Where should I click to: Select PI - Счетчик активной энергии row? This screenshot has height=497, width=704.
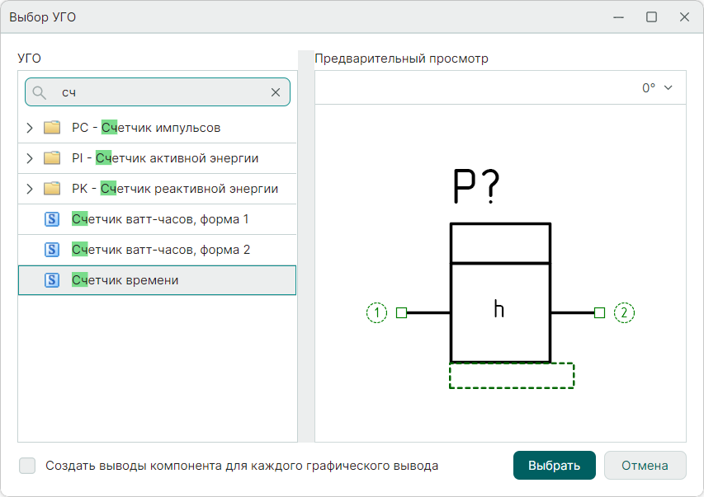(157, 158)
